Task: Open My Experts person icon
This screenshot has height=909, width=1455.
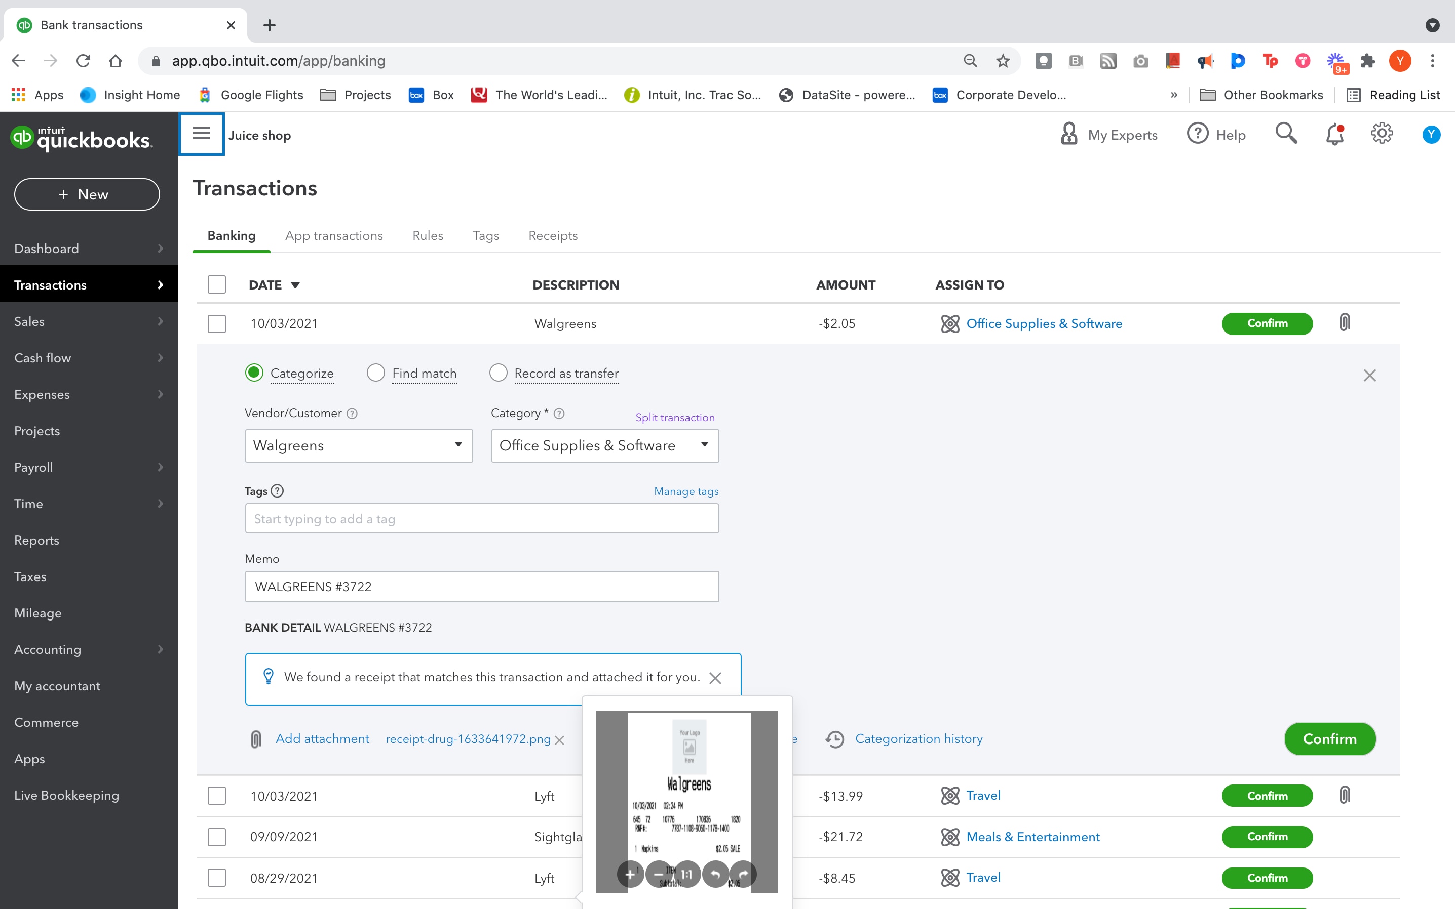Action: (x=1068, y=134)
